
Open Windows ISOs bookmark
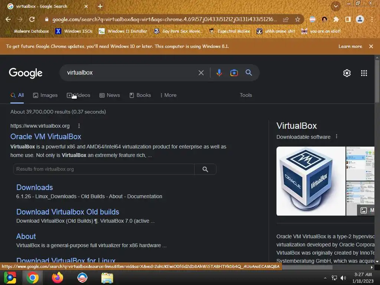(x=74, y=31)
